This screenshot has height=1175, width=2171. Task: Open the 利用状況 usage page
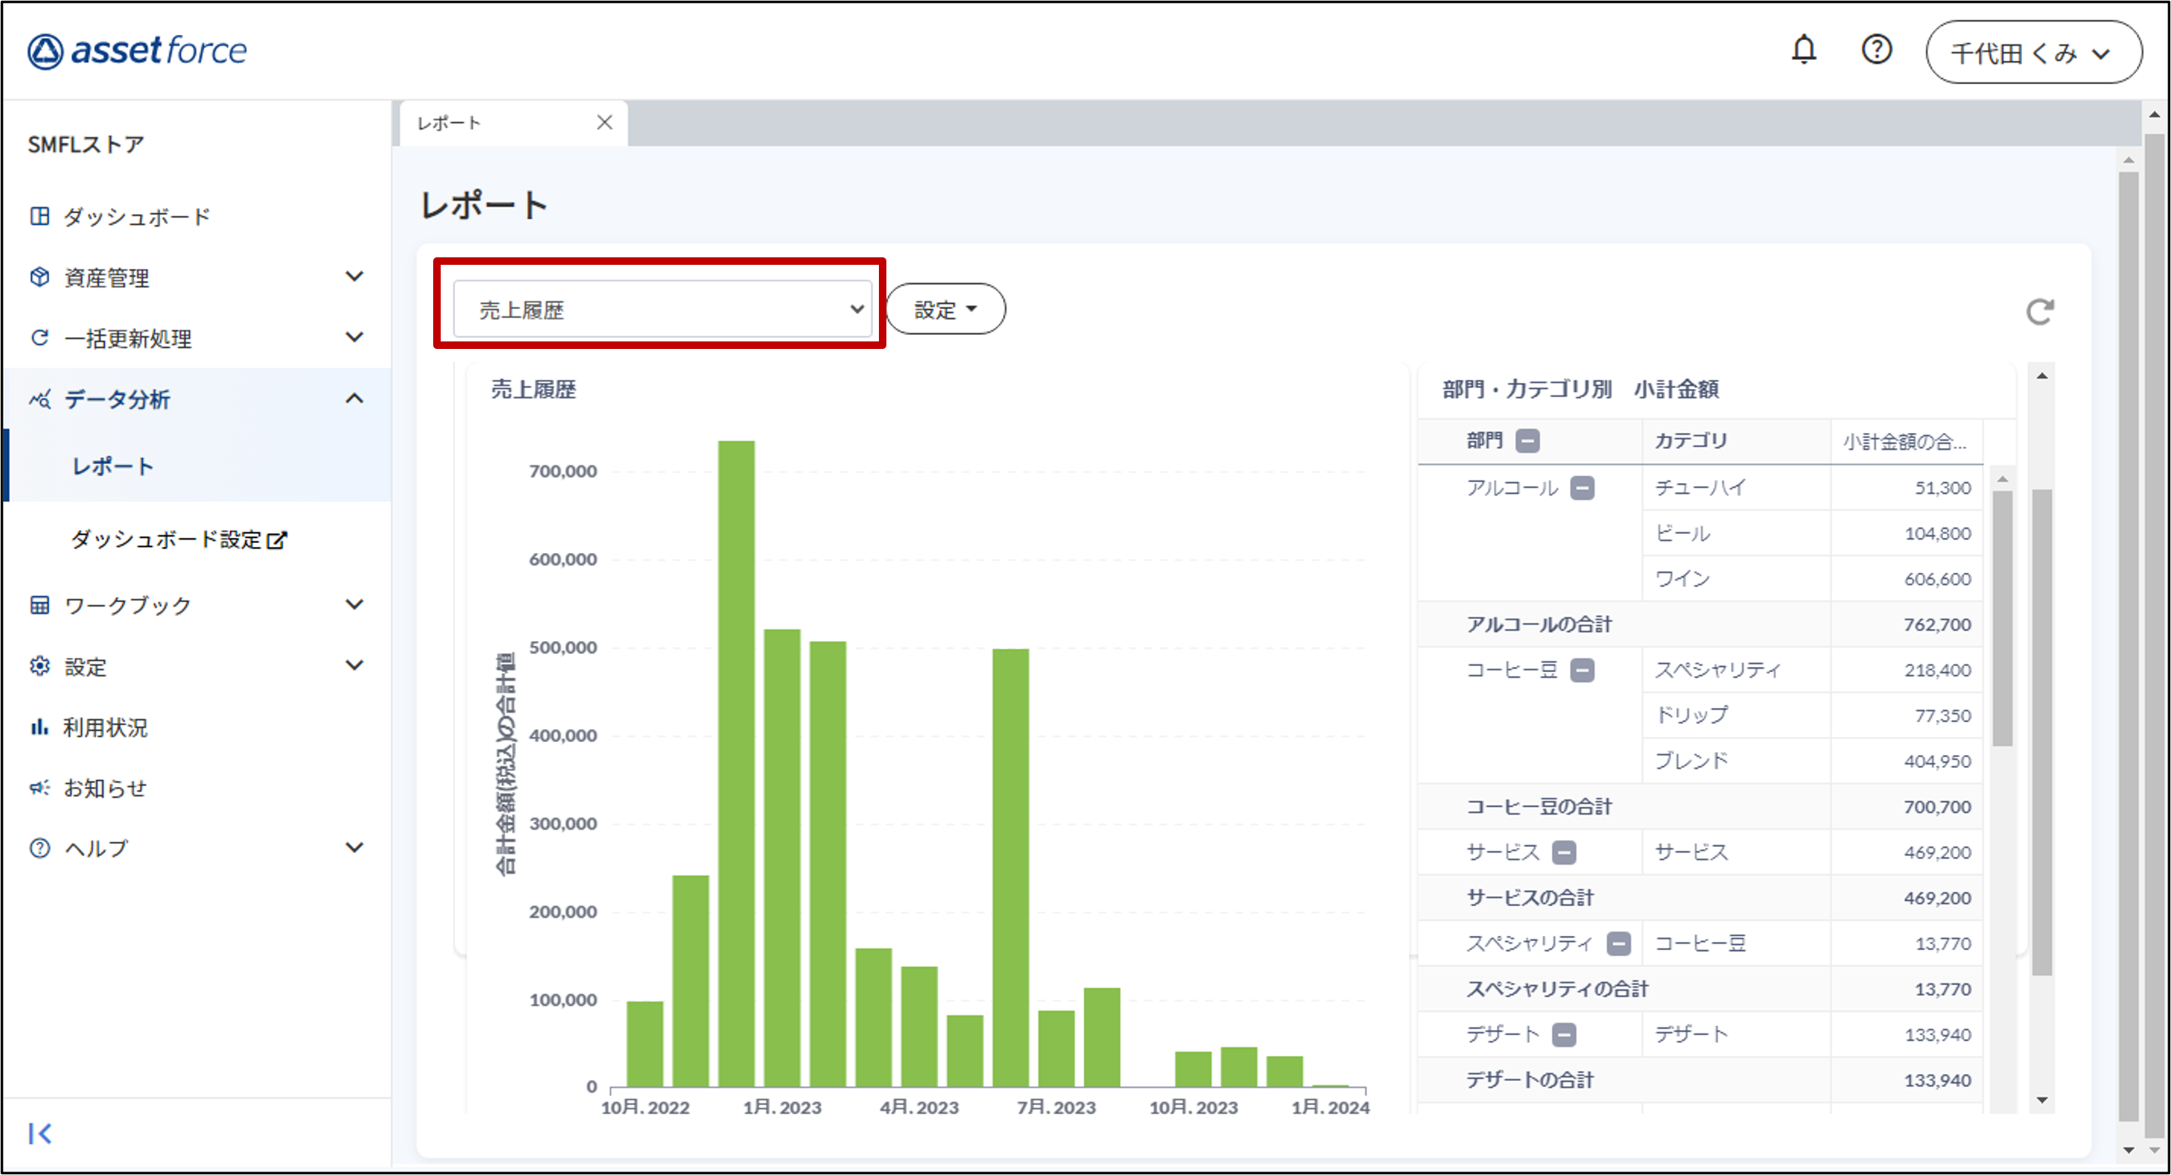104,727
